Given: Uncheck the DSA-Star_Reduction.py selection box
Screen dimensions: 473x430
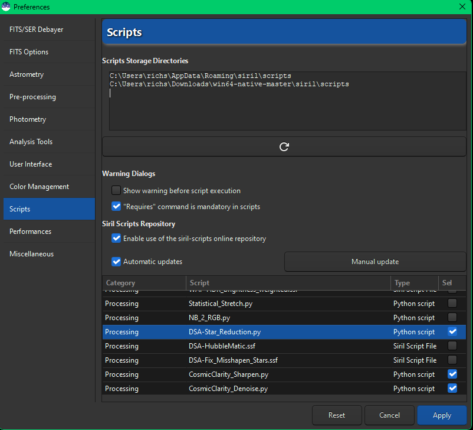Looking at the screenshot, I should pyautogui.click(x=452, y=331).
